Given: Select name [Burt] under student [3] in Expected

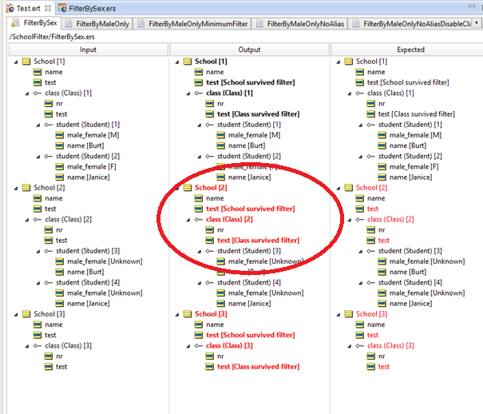Looking at the screenshot, I should point(408,273).
